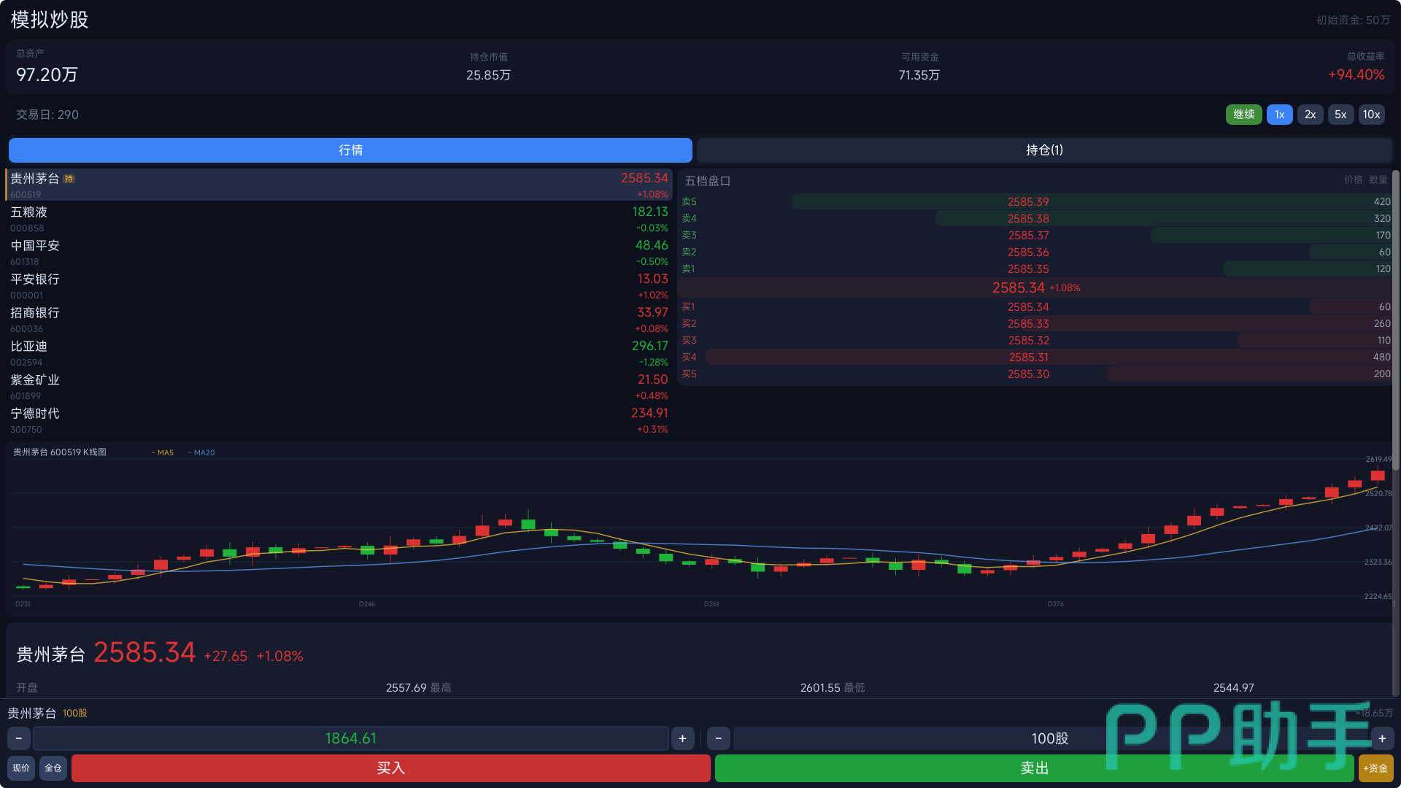Click the 卖2 order row at 2585.36
The width and height of the screenshot is (1401, 788).
[x=1036, y=252]
